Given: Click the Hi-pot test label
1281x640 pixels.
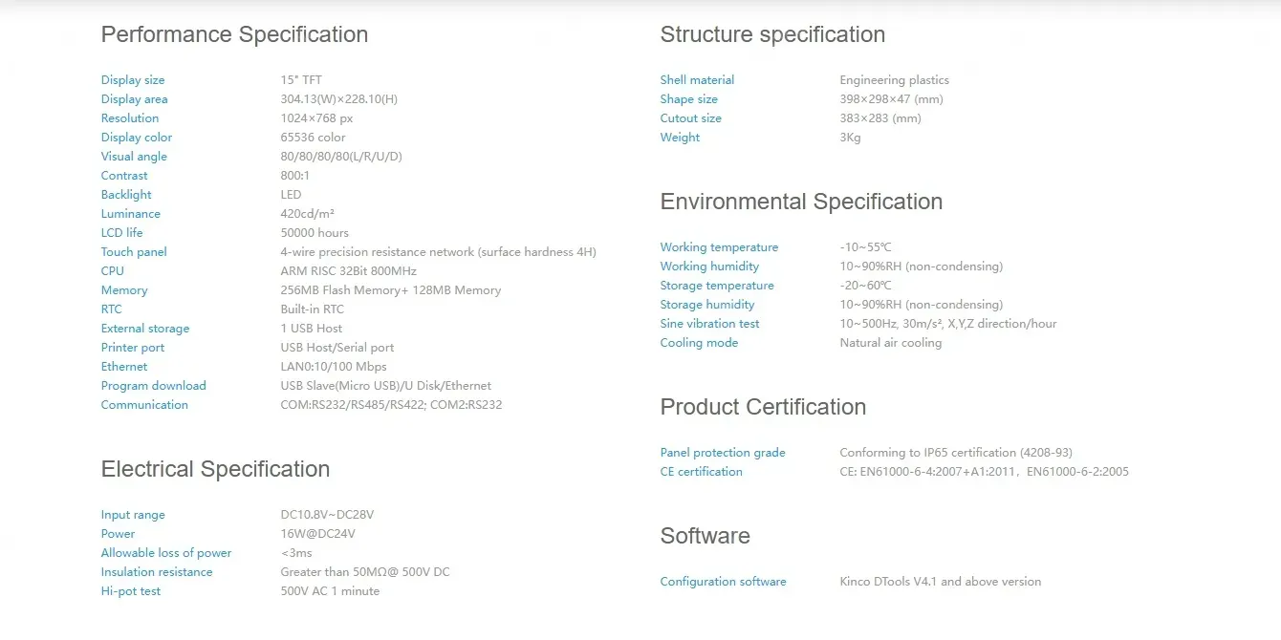Looking at the screenshot, I should pos(131,591).
